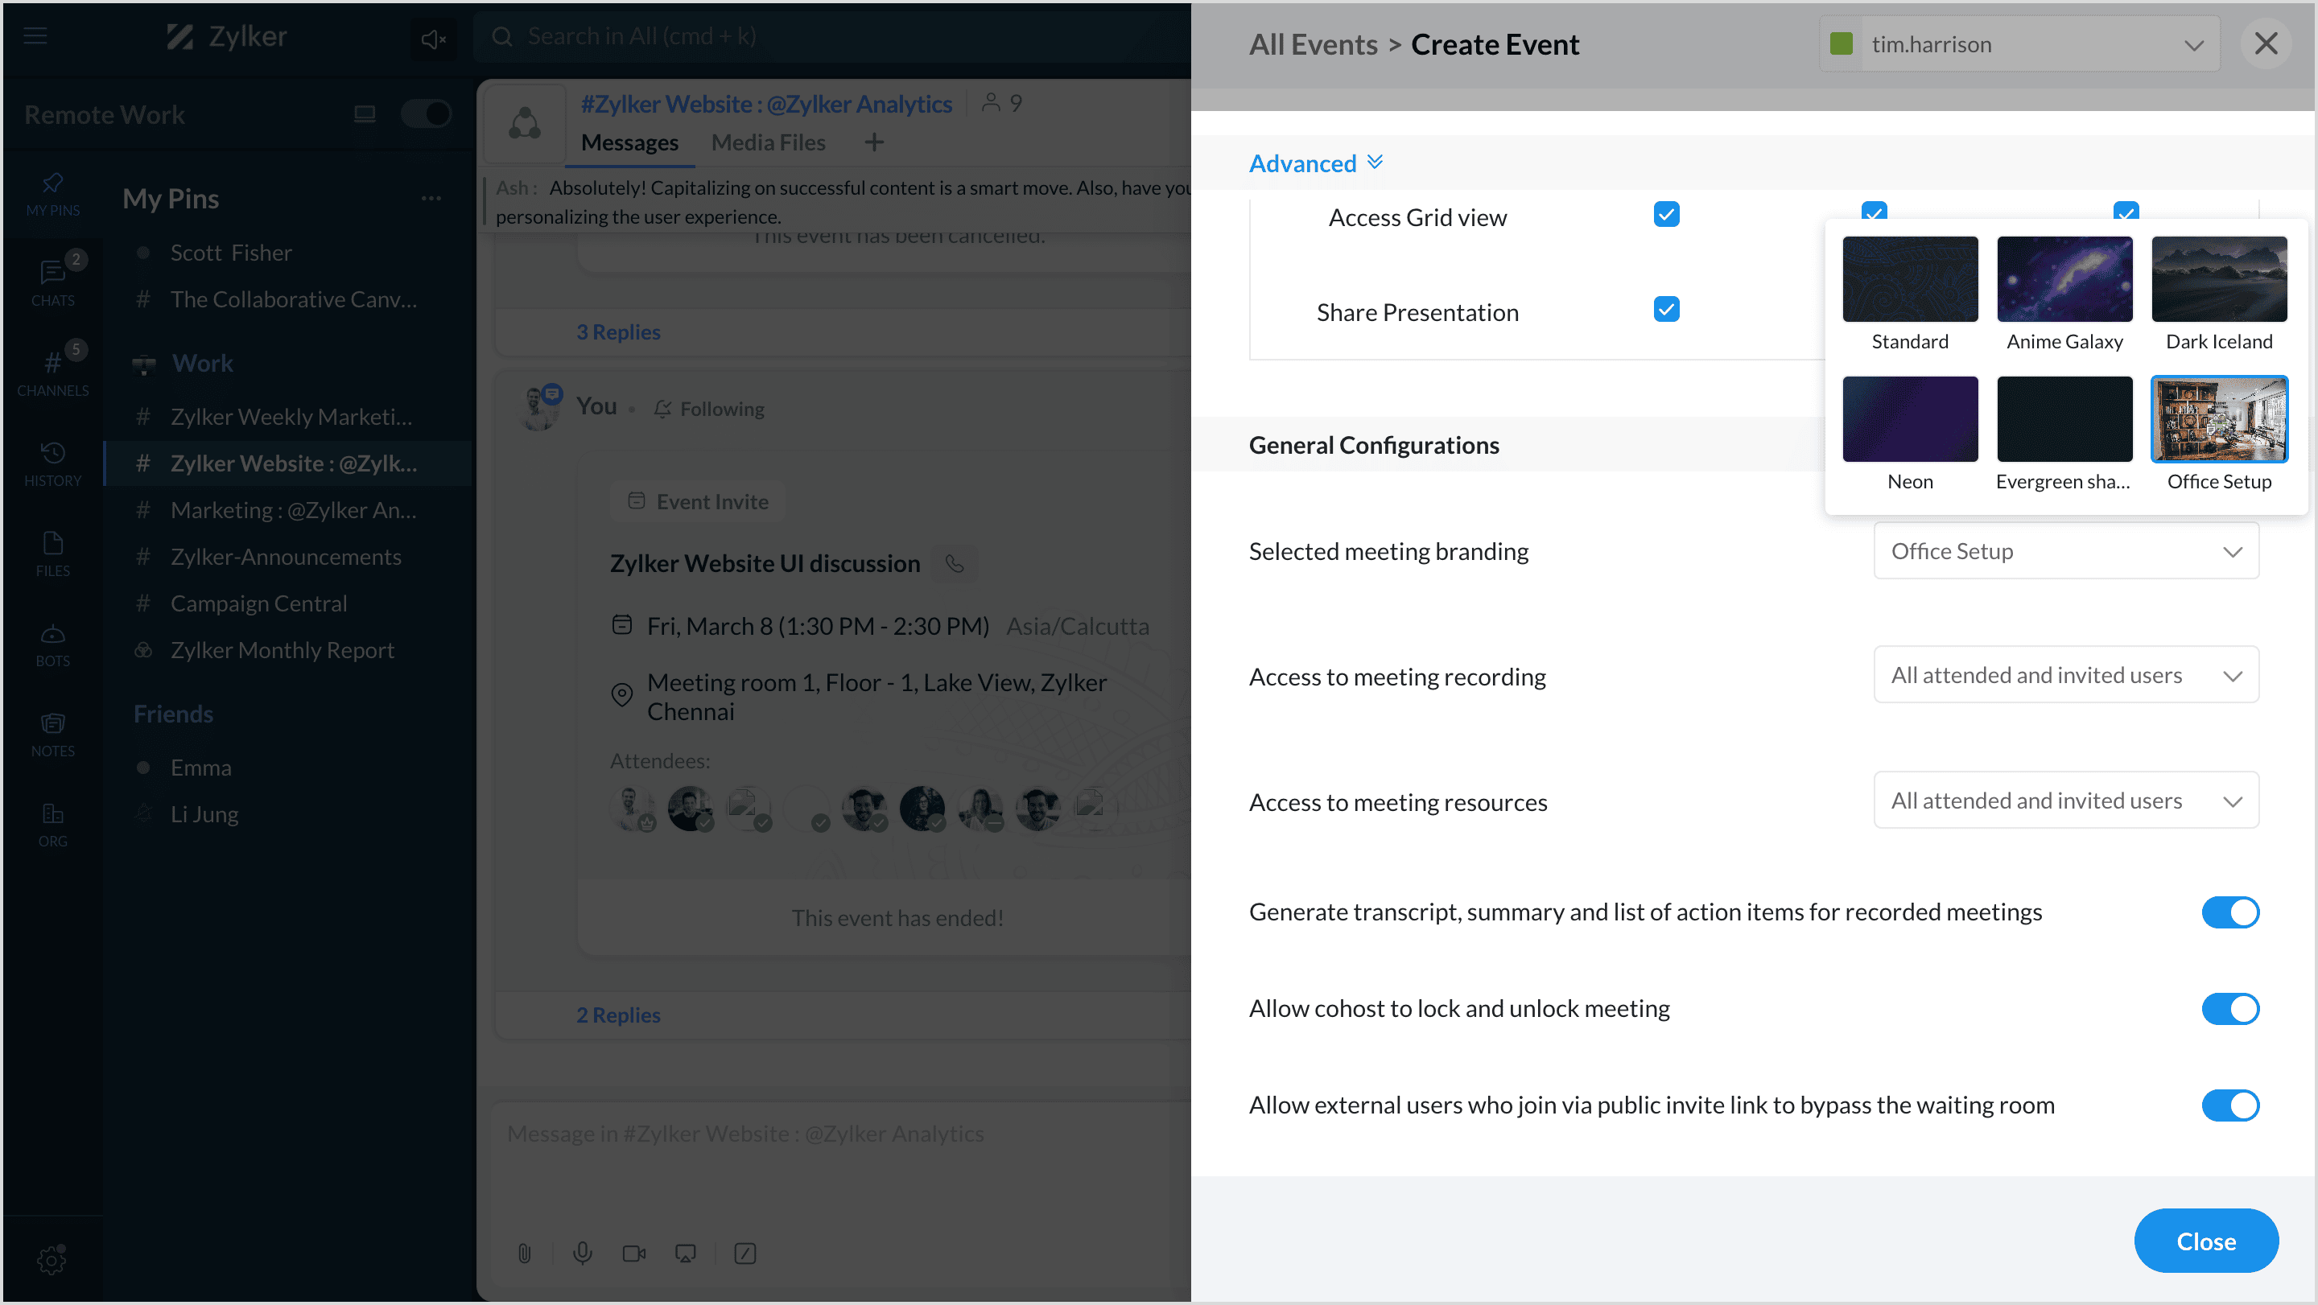Open chat with Li Jung
Image resolution: width=2318 pixels, height=1305 pixels.
288,815
